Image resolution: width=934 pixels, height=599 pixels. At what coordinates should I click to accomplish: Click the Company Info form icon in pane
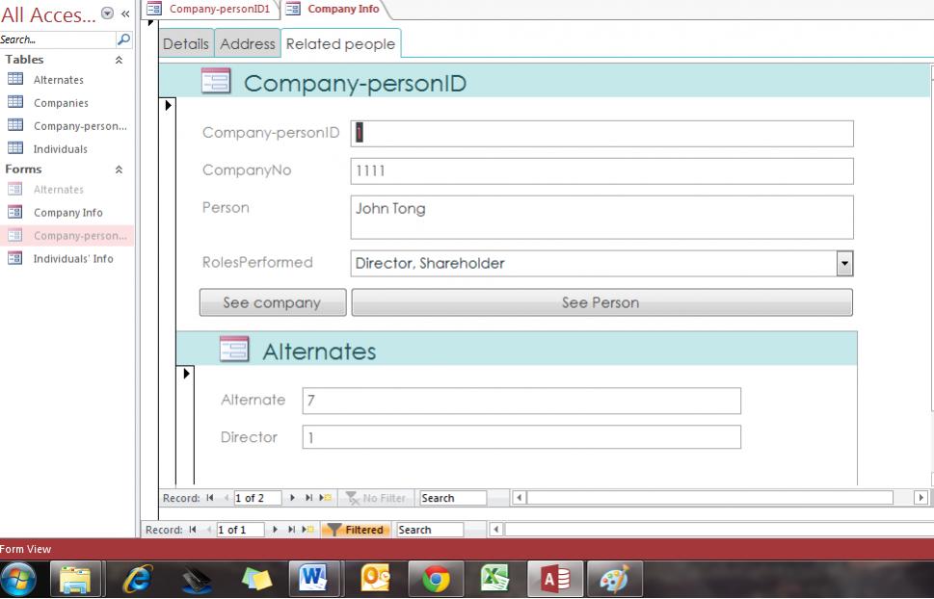[x=15, y=212]
